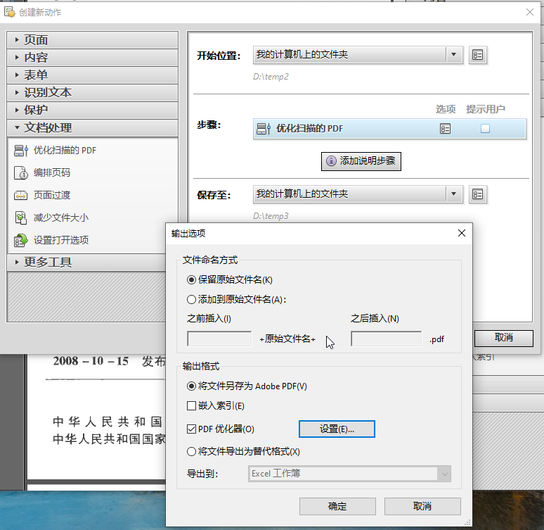Click the 创建新动作 window title icon
This screenshot has height=530, width=544.
[x=10, y=12]
